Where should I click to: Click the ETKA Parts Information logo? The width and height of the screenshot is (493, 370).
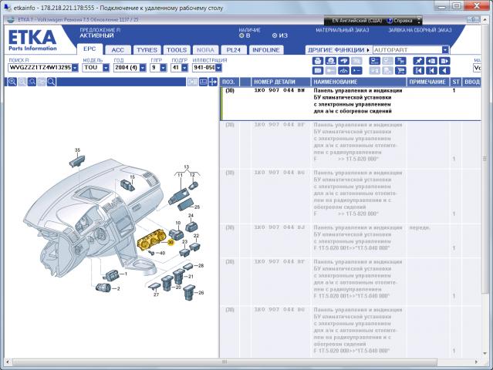click(32, 40)
